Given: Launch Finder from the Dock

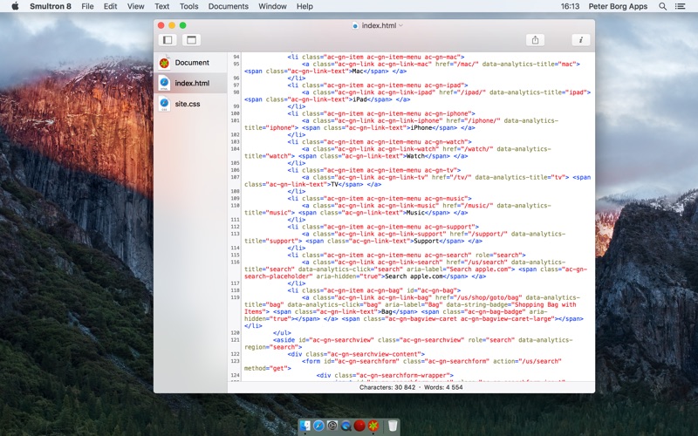Looking at the screenshot, I should (x=305, y=426).
